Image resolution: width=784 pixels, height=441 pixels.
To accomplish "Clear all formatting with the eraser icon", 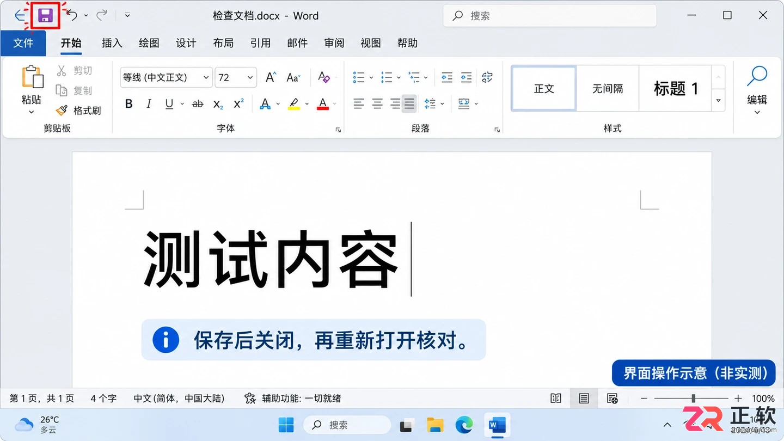I will pyautogui.click(x=324, y=77).
